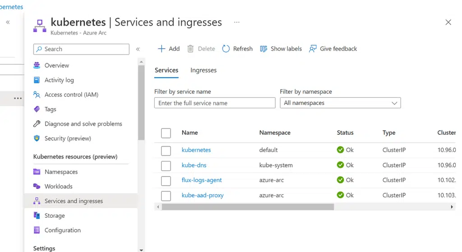Open Security (preview) menu item
Screen dimensions: 462x252
(x=68, y=138)
